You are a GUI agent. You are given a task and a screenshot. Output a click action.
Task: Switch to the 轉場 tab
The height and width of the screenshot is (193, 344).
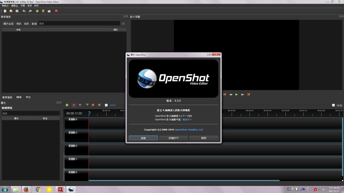[19, 97]
